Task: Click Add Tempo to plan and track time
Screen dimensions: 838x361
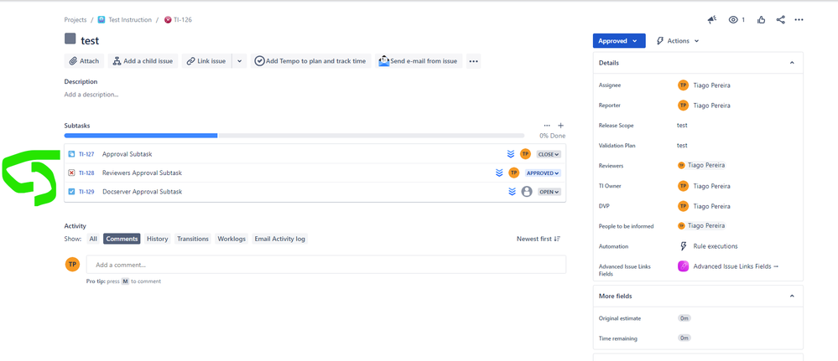Action: tap(310, 61)
